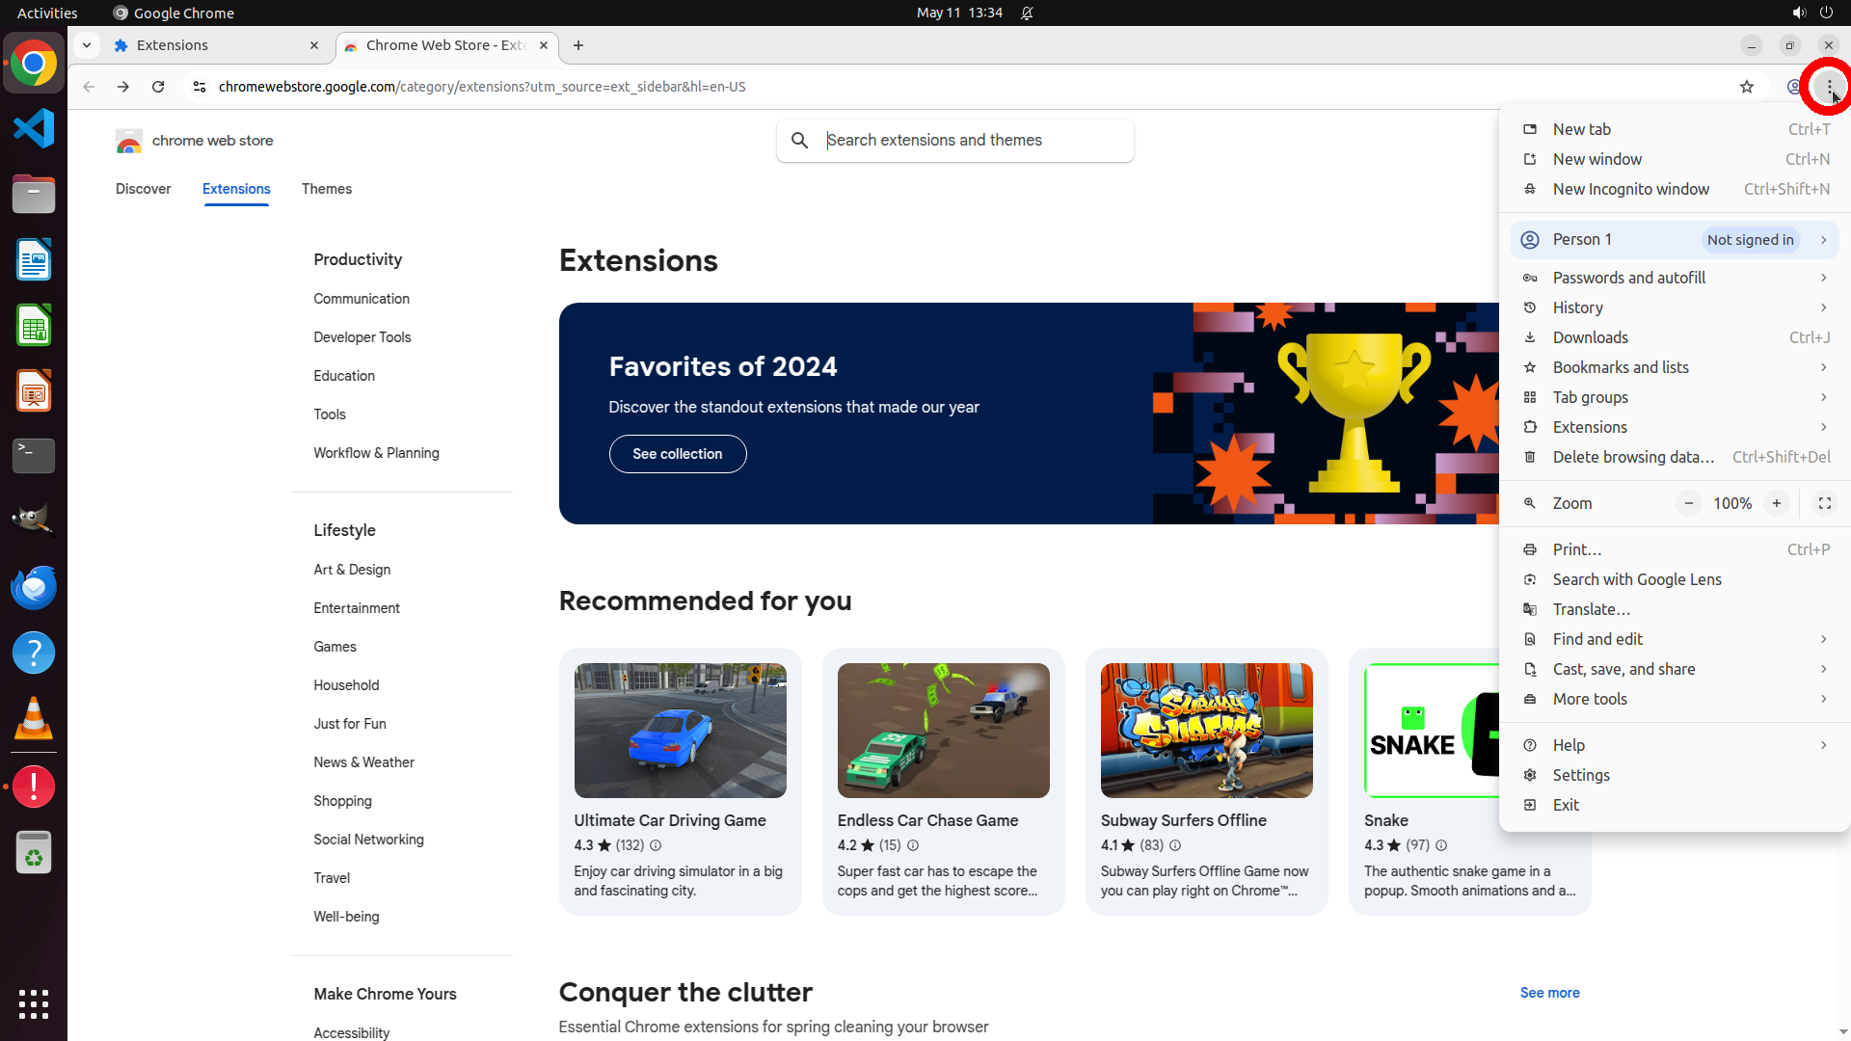The height and width of the screenshot is (1041, 1851).
Task: Switch to the Themes tab
Action: pyautogui.click(x=326, y=189)
